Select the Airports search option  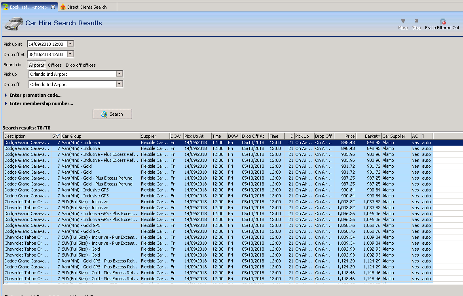tap(36, 65)
